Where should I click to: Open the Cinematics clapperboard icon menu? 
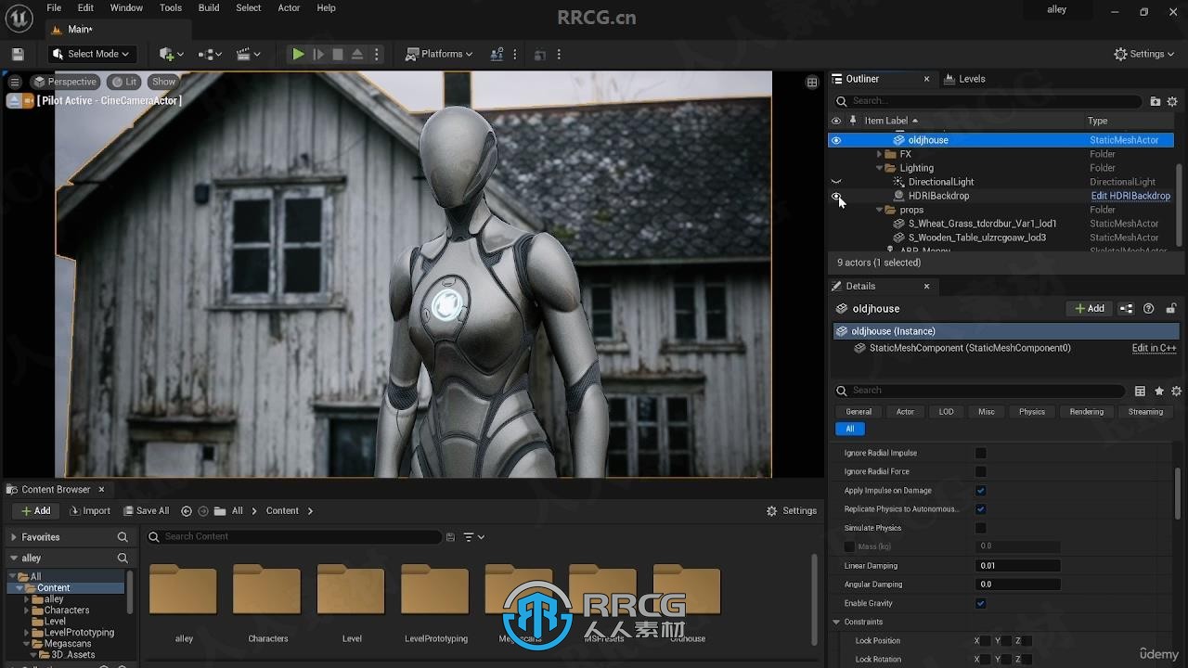(249, 55)
